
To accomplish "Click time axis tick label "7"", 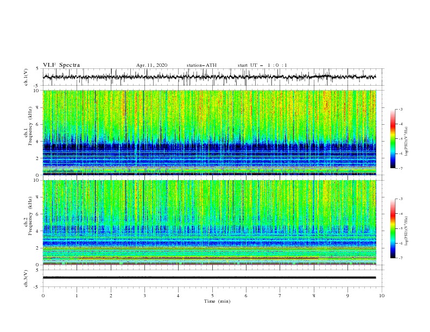I will (x=280, y=296).
